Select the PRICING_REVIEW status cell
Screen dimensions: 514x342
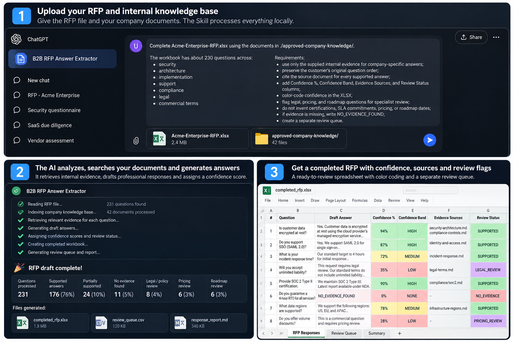[x=488, y=321]
